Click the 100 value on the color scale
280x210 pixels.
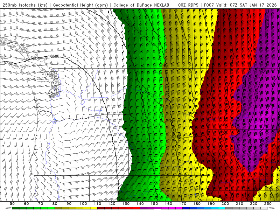83,204
